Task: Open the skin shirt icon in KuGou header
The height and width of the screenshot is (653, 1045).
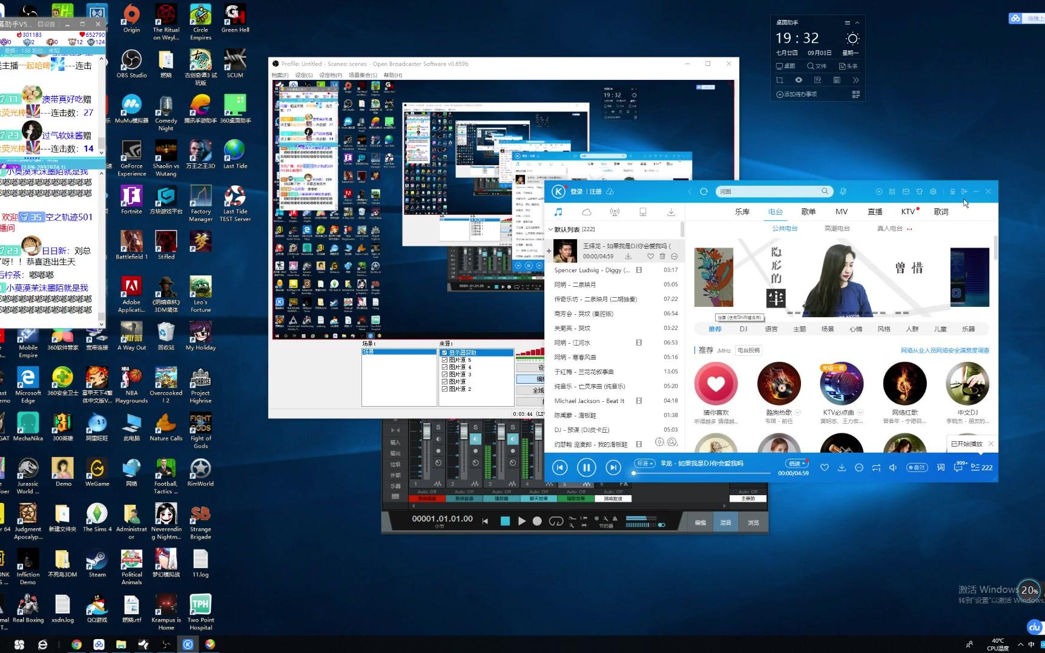Action: click(919, 191)
